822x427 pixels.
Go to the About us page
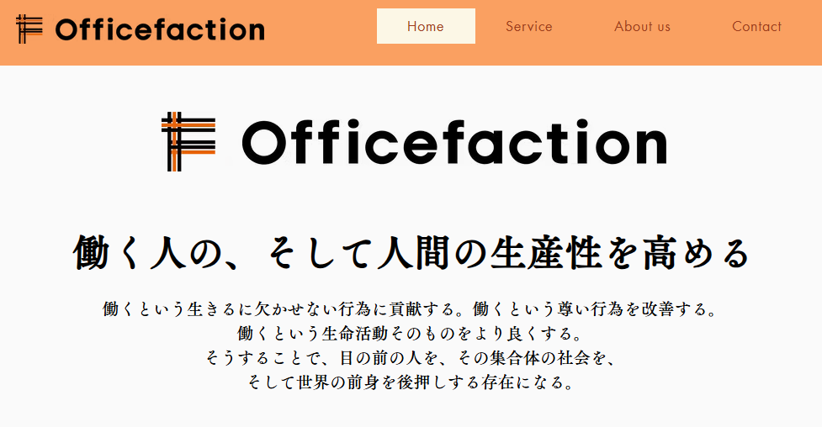pyautogui.click(x=642, y=26)
